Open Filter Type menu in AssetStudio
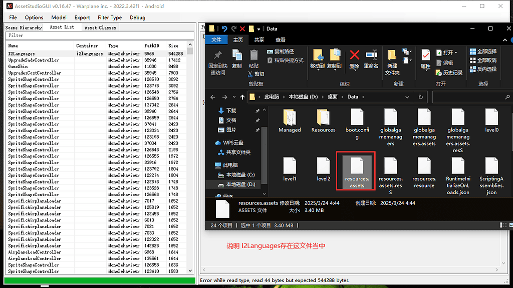Image resolution: width=513 pixels, height=288 pixels. point(110,17)
